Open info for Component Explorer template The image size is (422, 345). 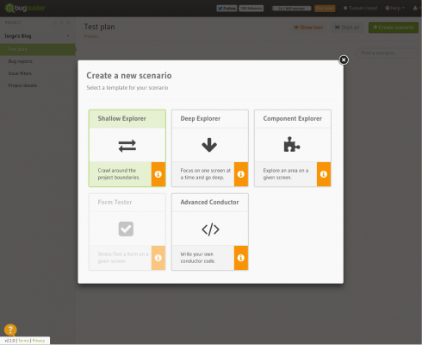point(324,174)
